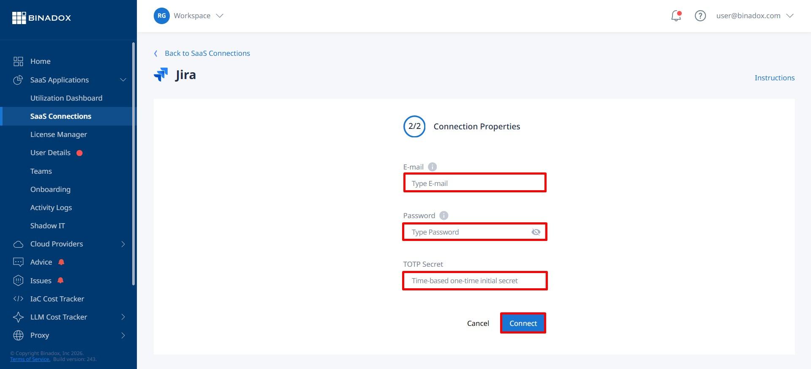The height and width of the screenshot is (369, 811).
Task: Go to Utilization Dashboard
Action: (66, 98)
